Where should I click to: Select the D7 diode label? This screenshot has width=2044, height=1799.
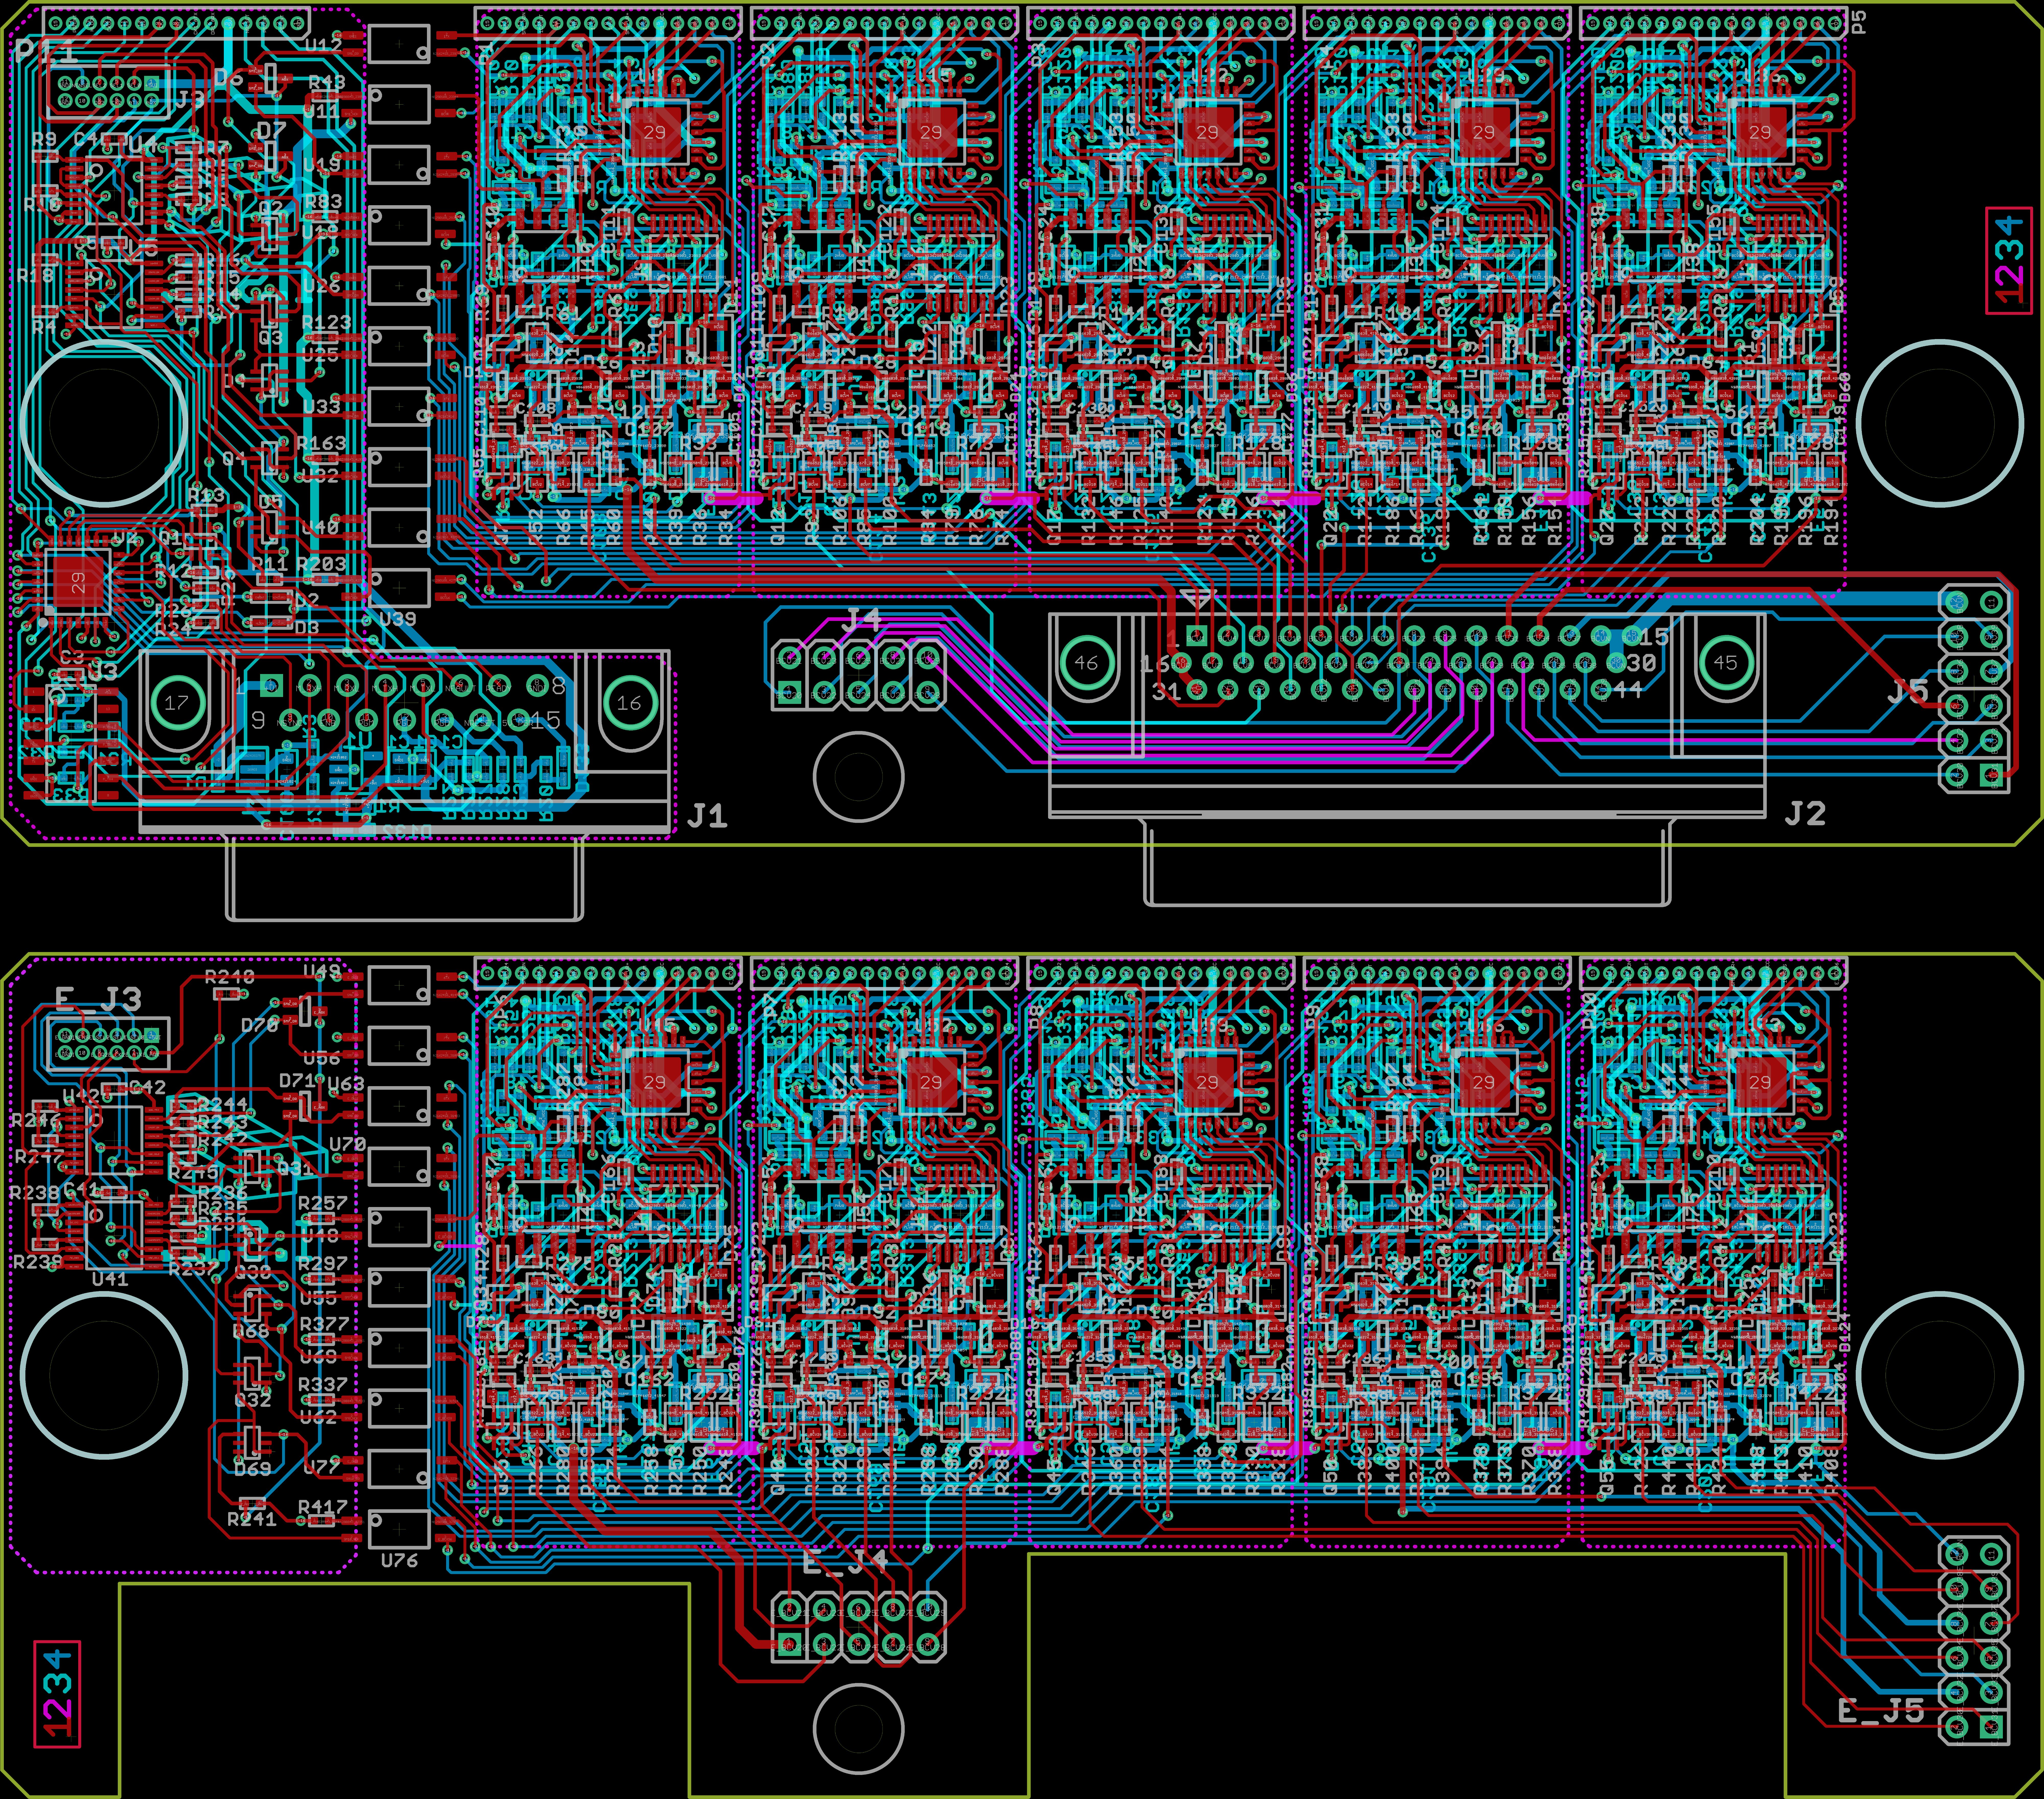coord(271,130)
